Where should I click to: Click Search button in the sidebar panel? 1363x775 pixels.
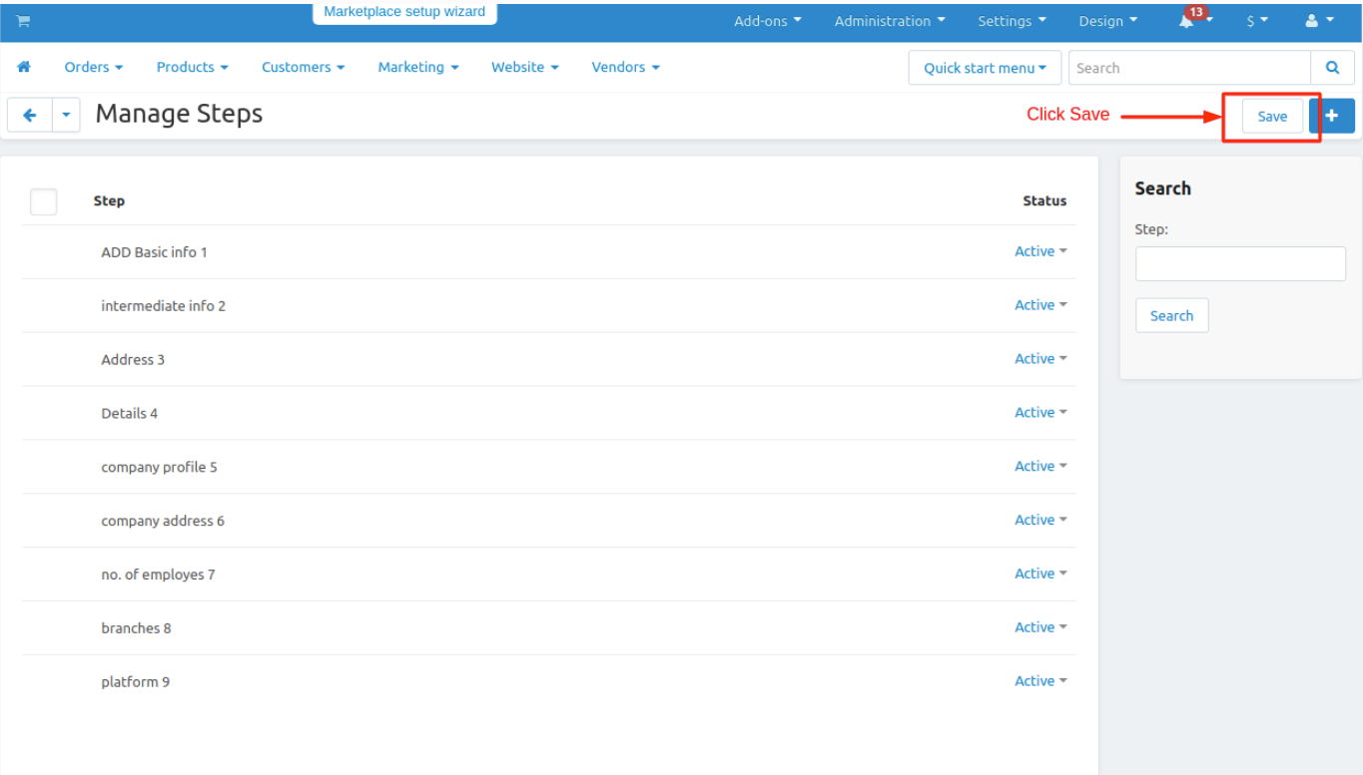(x=1171, y=315)
